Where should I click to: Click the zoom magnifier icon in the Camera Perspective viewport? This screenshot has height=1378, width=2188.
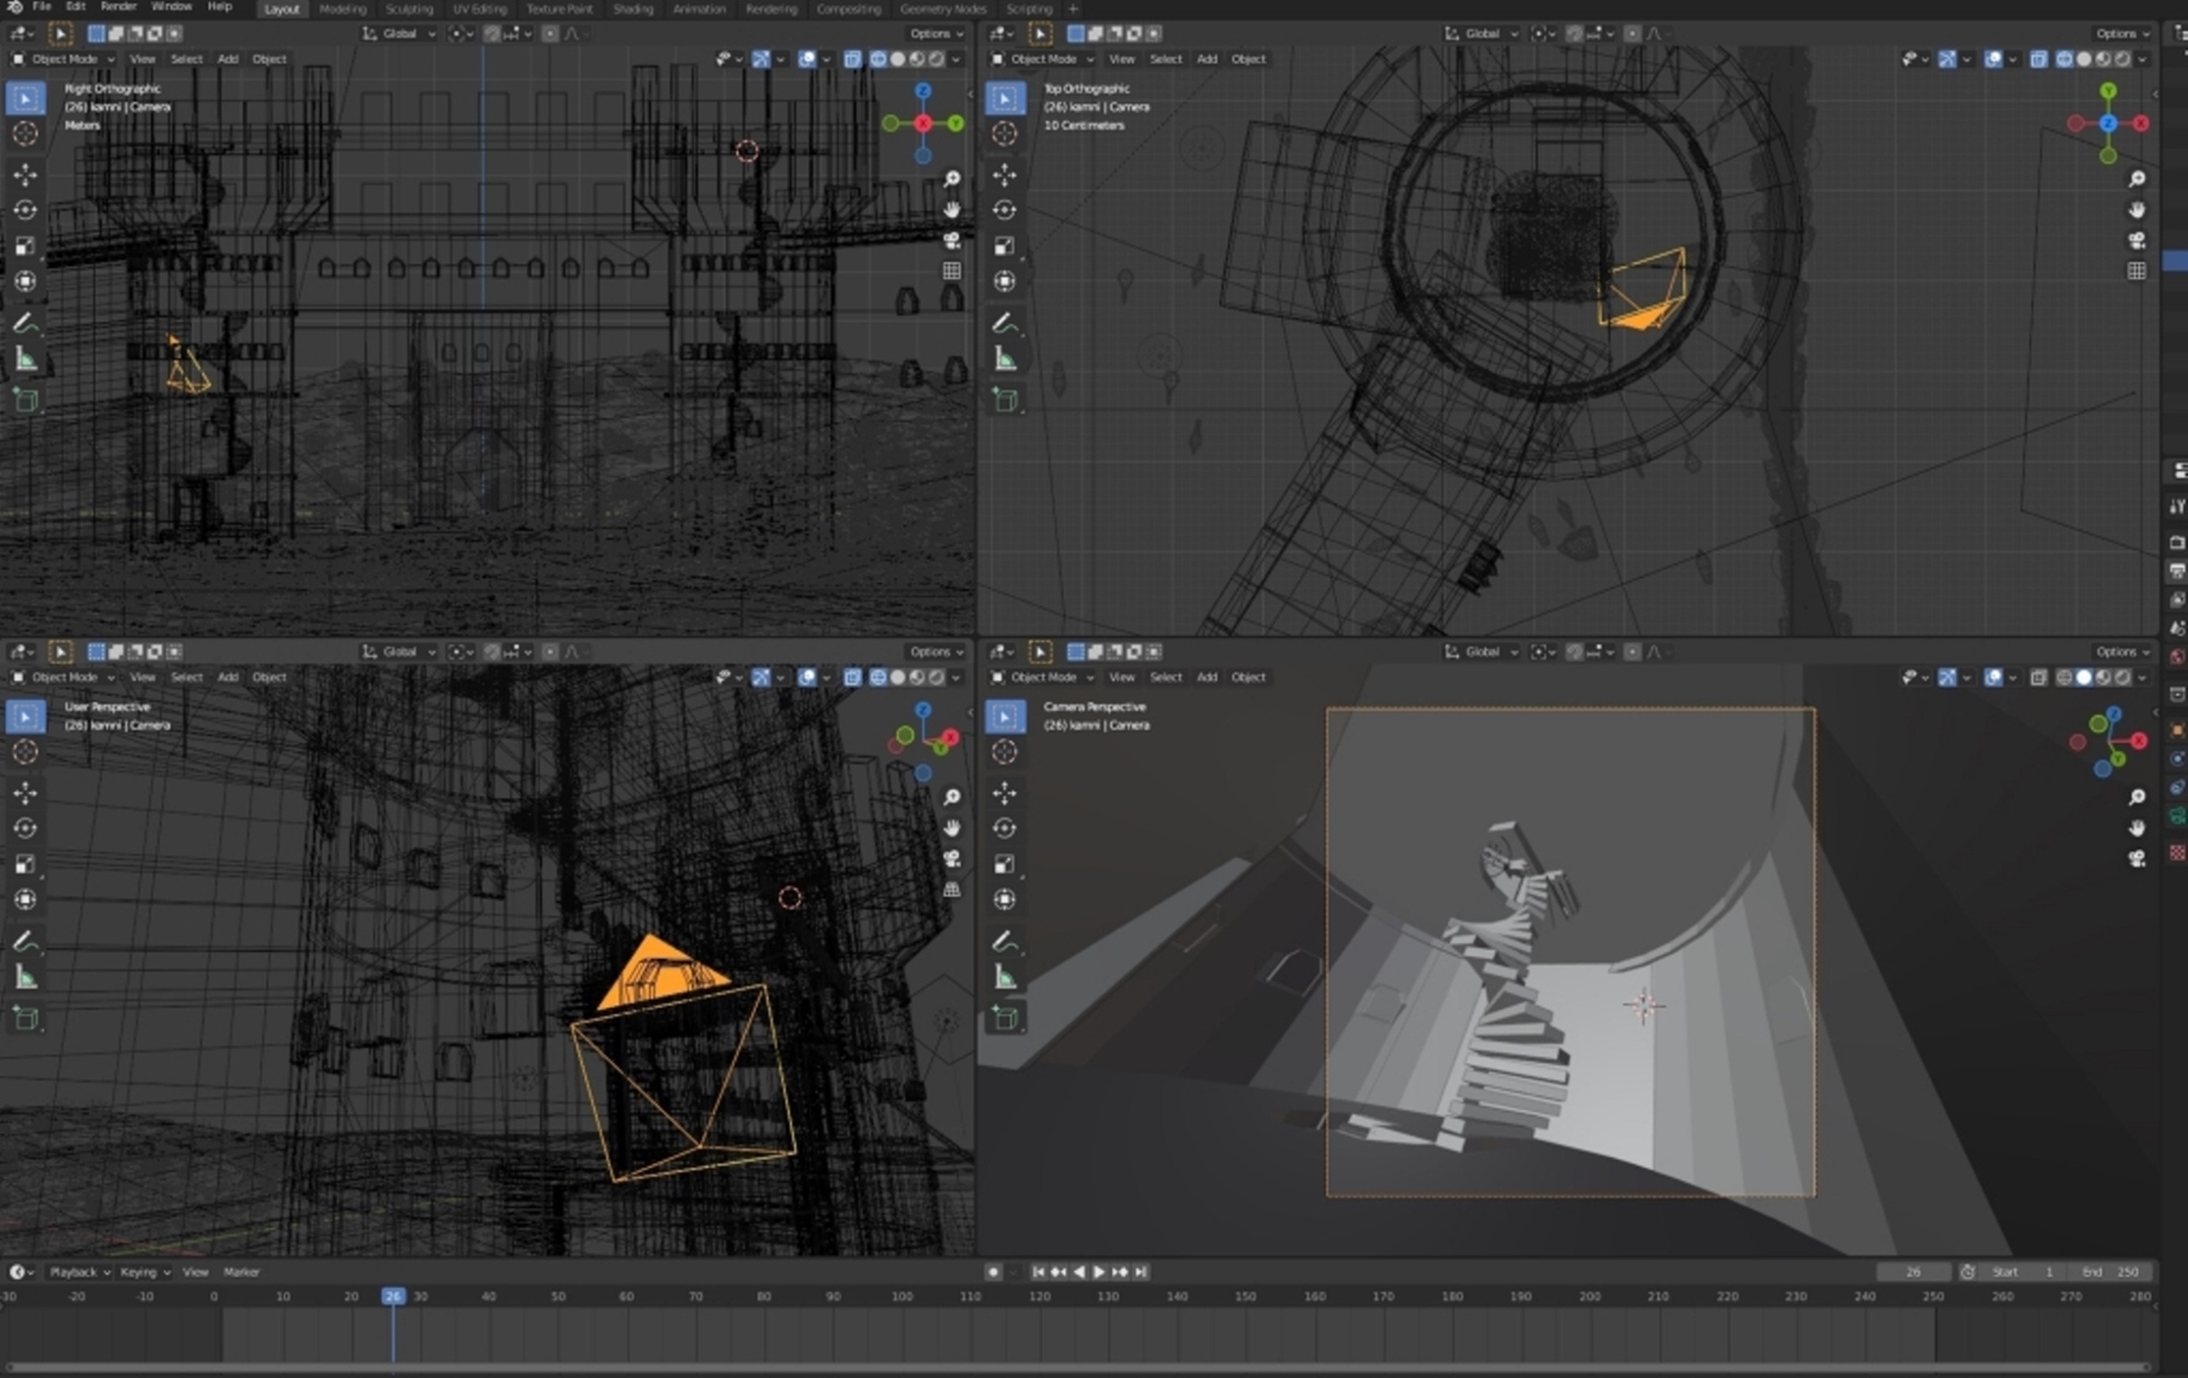pyautogui.click(x=2136, y=798)
